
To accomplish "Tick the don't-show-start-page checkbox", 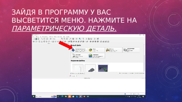I will click(118, 73).
